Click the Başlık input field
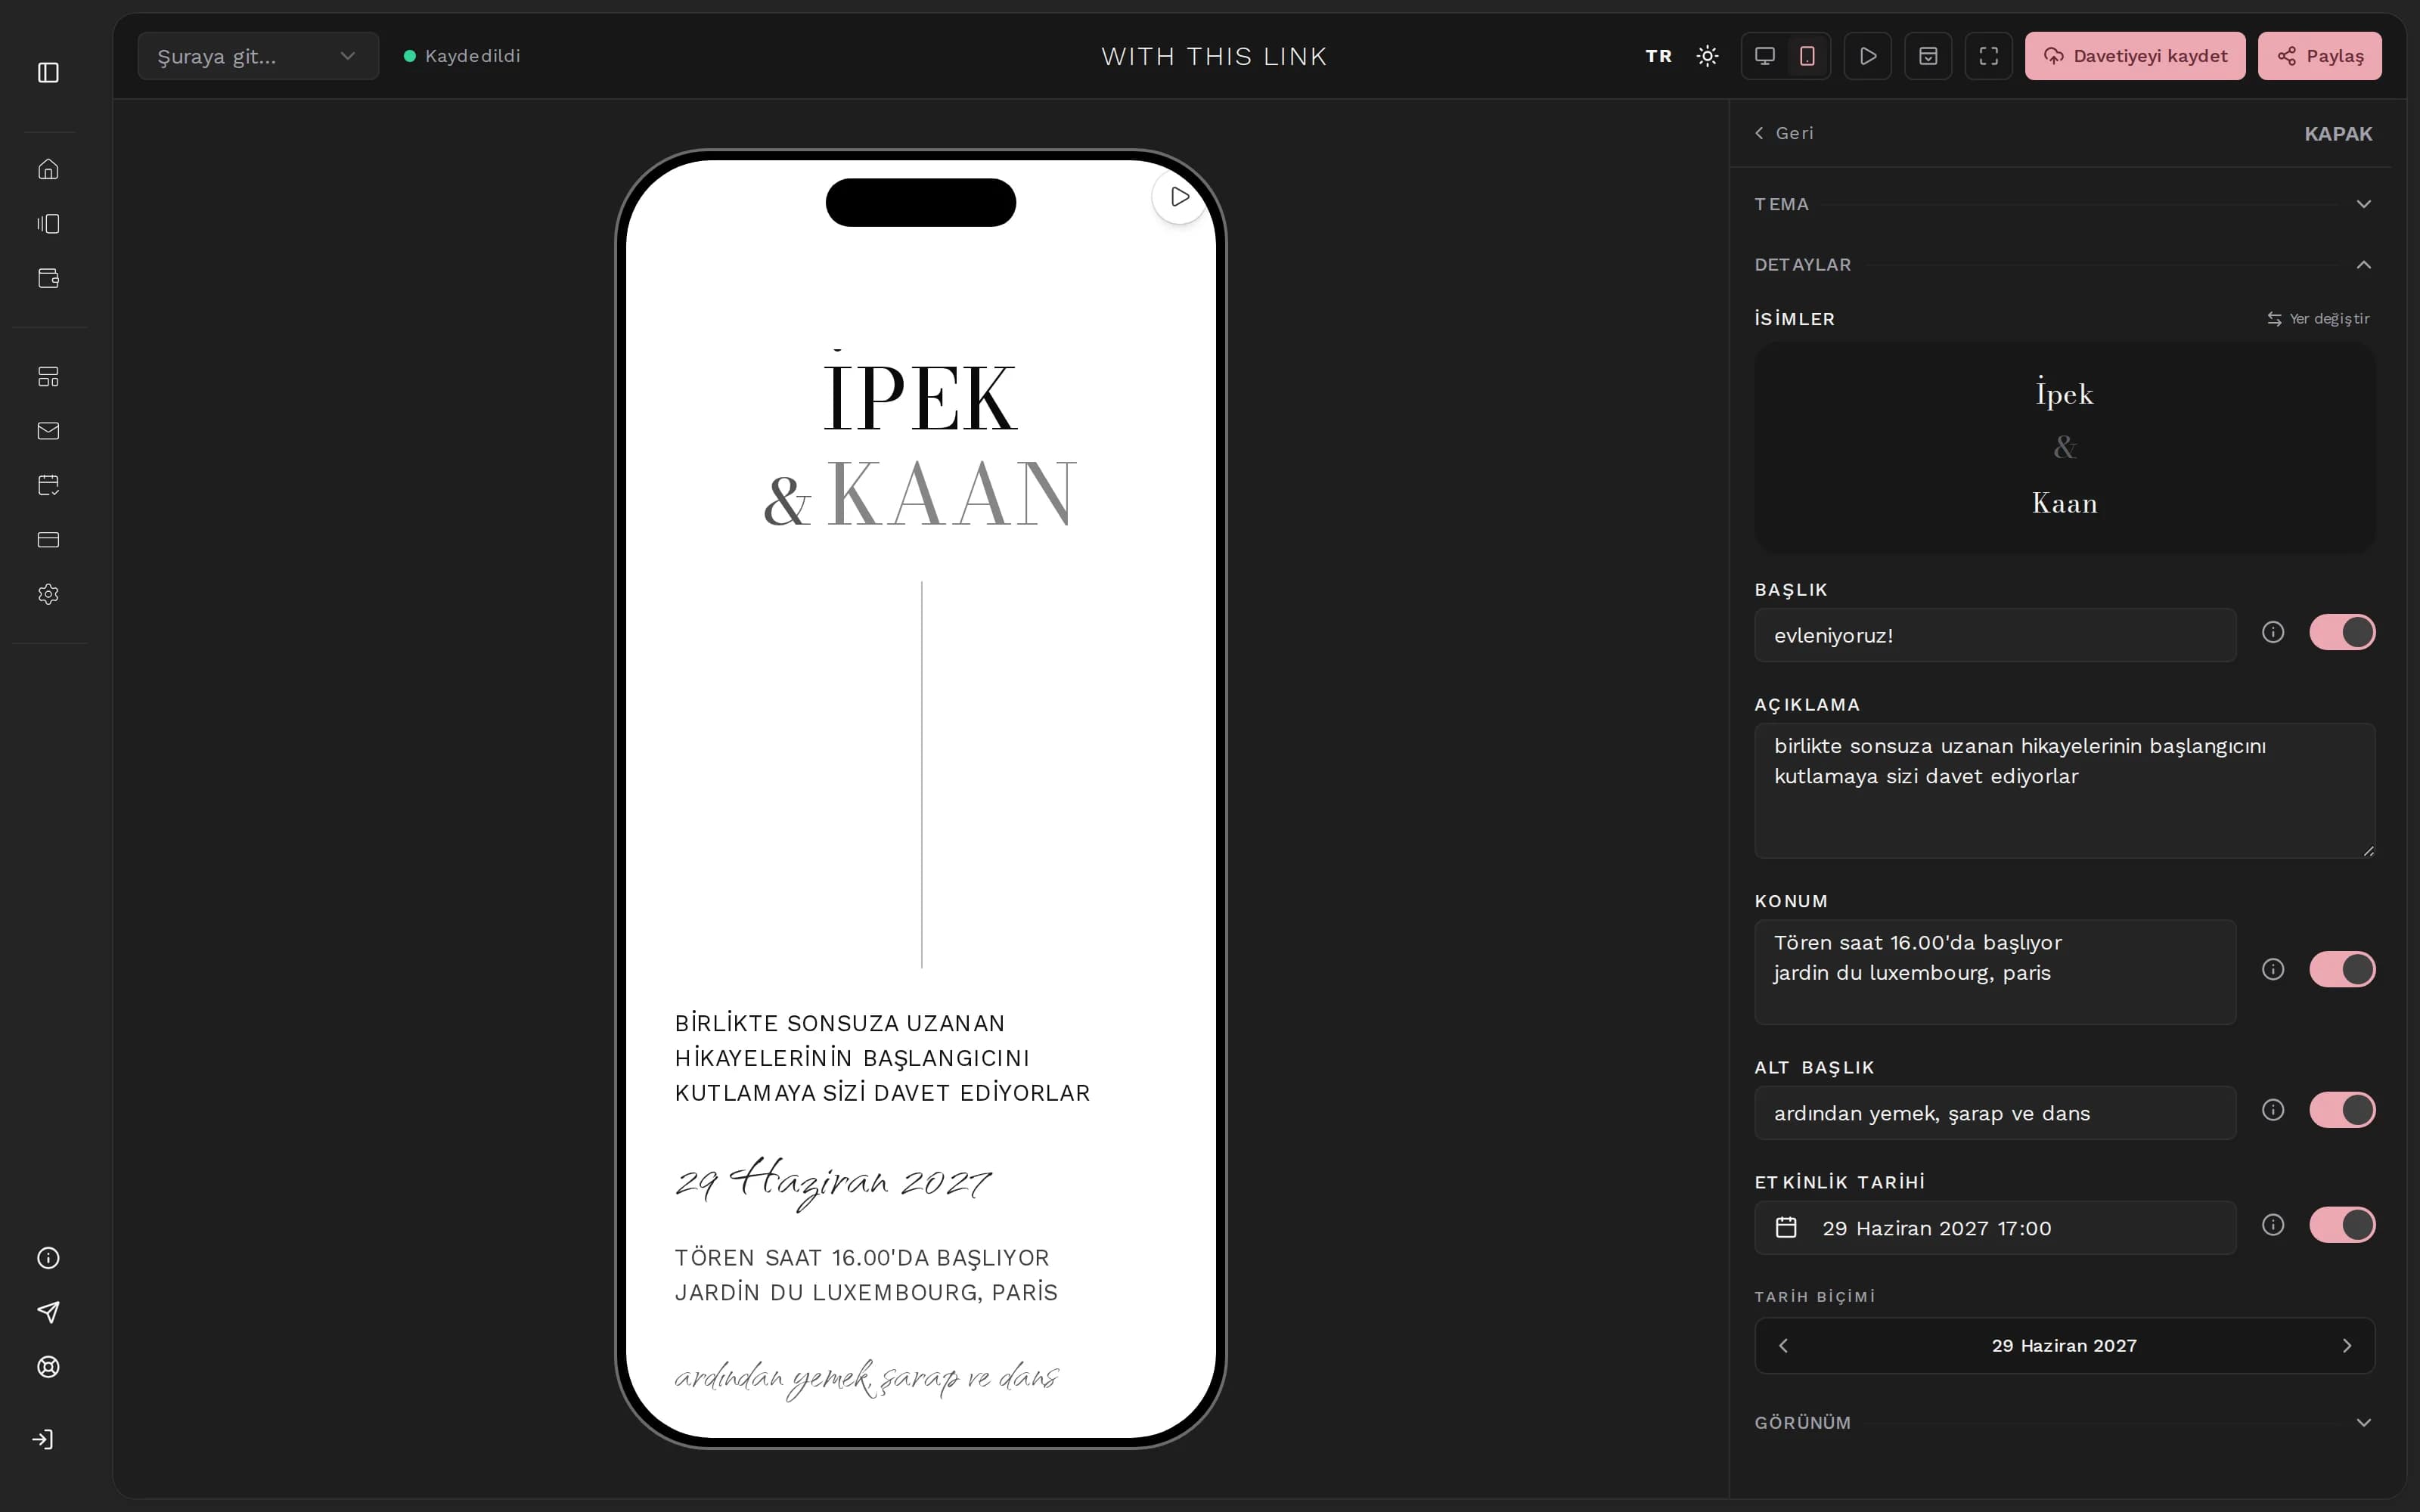This screenshot has height=1512, width=2420. pyautogui.click(x=1995, y=635)
